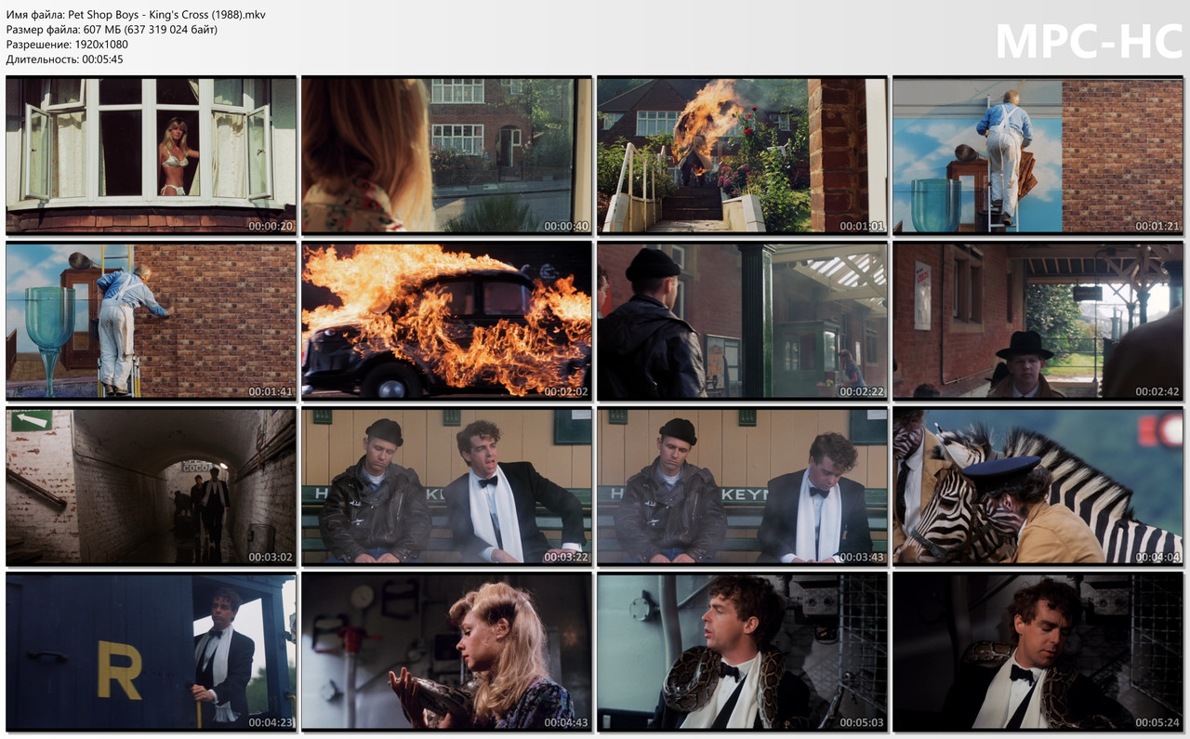This screenshot has height=739, width=1190.
Task: Select the thumbnail at 00:01:41
Action: coord(151,321)
